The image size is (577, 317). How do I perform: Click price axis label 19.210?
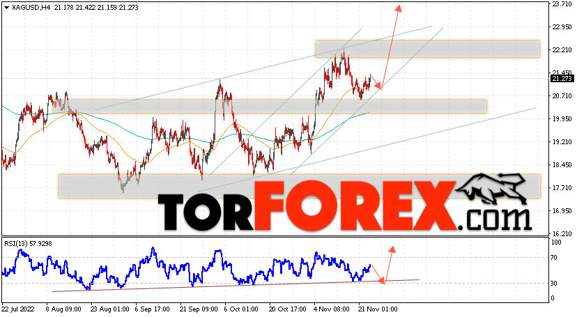[x=562, y=142]
